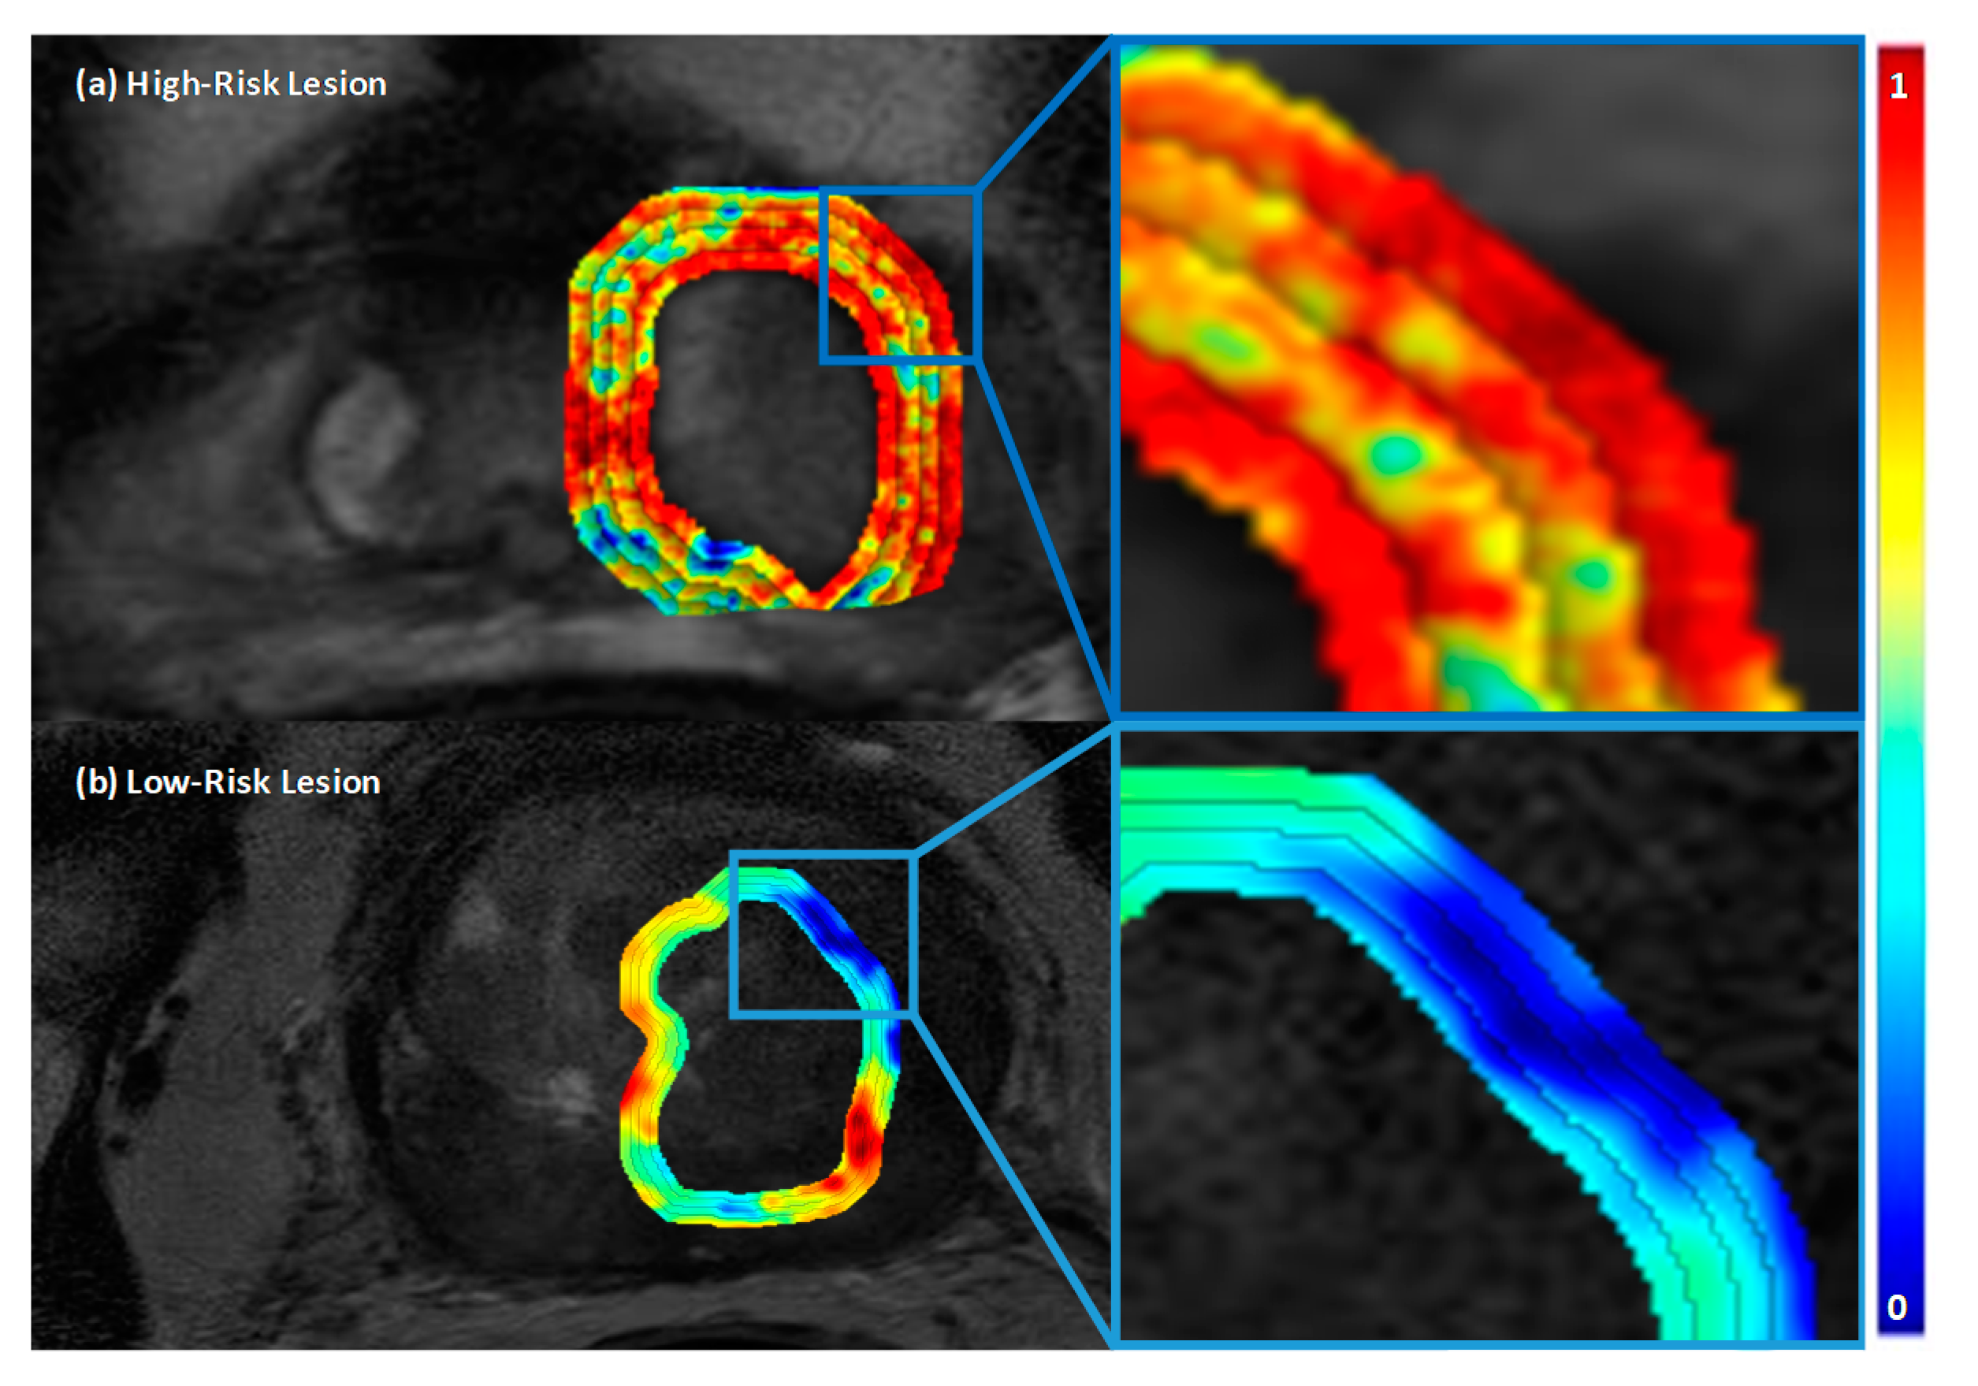Click the '0' label on the colorbar
Screen dimensions: 1978x1386
coord(1896,1308)
